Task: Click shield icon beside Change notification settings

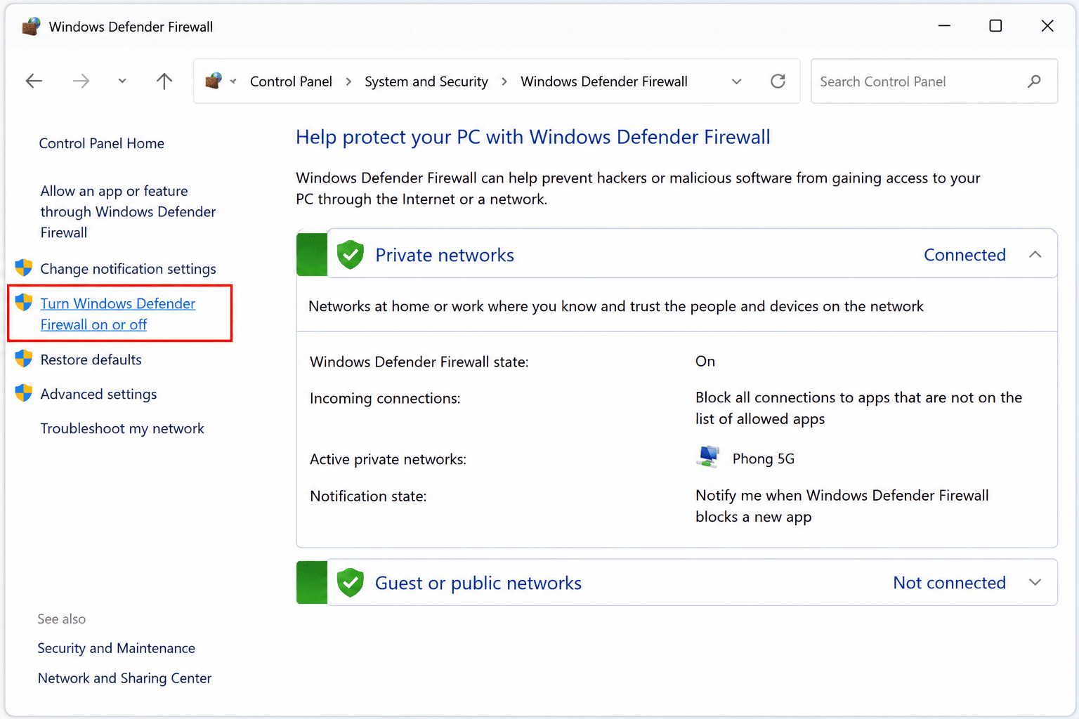Action: (x=24, y=268)
